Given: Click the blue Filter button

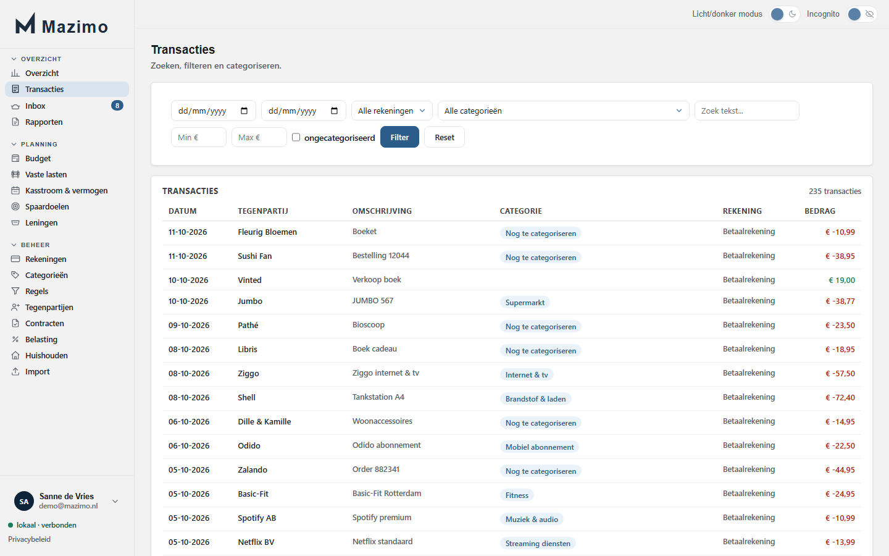Looking at the screenshot, I should click(399, 137).
